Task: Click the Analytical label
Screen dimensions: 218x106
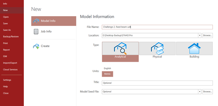Action: pyautogui.click(x=120, y=57)
